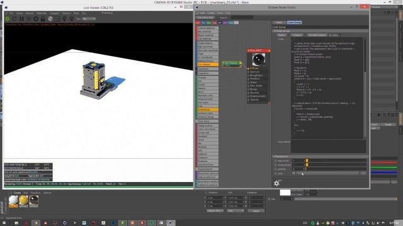Click the Roughness input port on material node

pyautogui.click(x=248, y=75)
